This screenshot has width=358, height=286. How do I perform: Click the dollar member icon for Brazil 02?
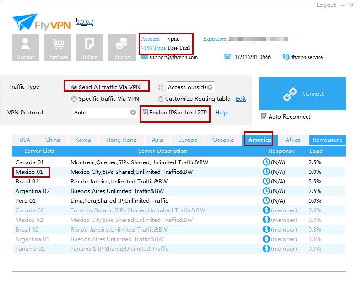point(266,229)
